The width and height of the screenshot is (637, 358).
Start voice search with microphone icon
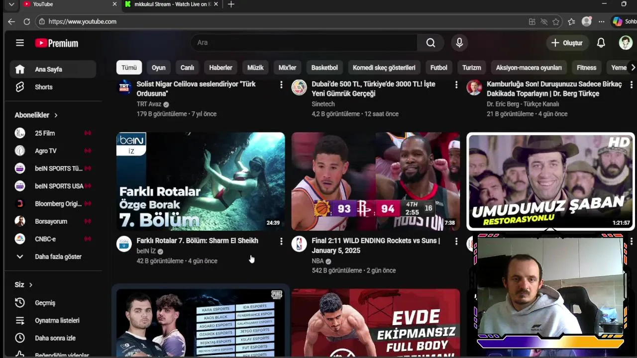(459, 43)
